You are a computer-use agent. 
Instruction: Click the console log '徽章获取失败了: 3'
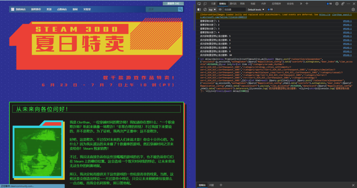(210, 29)
